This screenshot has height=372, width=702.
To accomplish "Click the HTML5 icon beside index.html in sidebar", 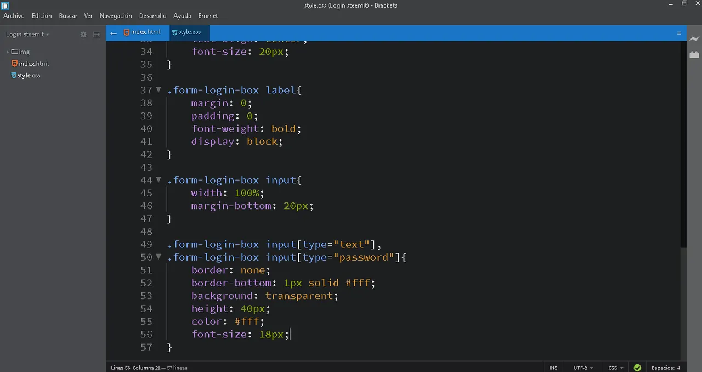I will pos(15,64).
